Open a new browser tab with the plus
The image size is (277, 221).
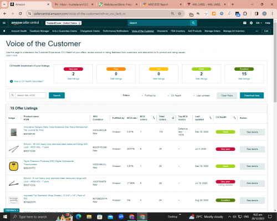point(233,4)
